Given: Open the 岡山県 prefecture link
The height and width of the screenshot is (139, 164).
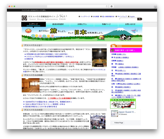Looking at the screenshot, I should (x=123, y=84).
